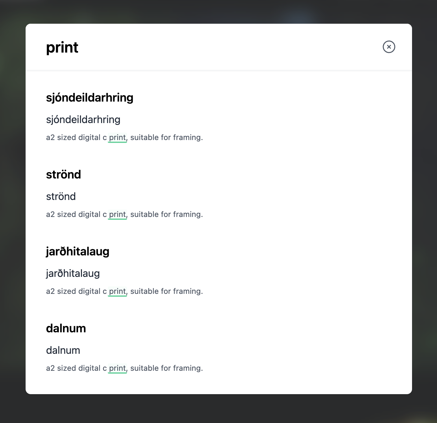Click highlighted "print" in jarðhitalaug description
This screenshot has height=423, width=437.
tap(117, 291)
